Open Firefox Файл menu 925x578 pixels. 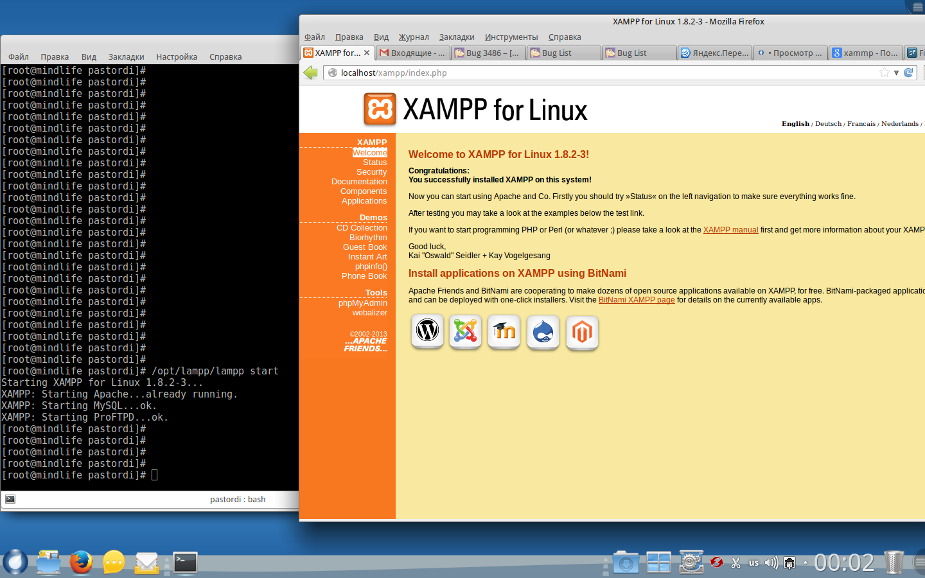coord(315,37)
